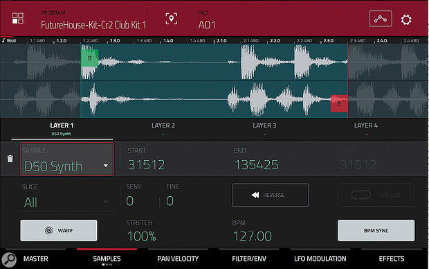Delete sample with trash icon
This screenshot has width=429, height=269.
click(10, 159)
